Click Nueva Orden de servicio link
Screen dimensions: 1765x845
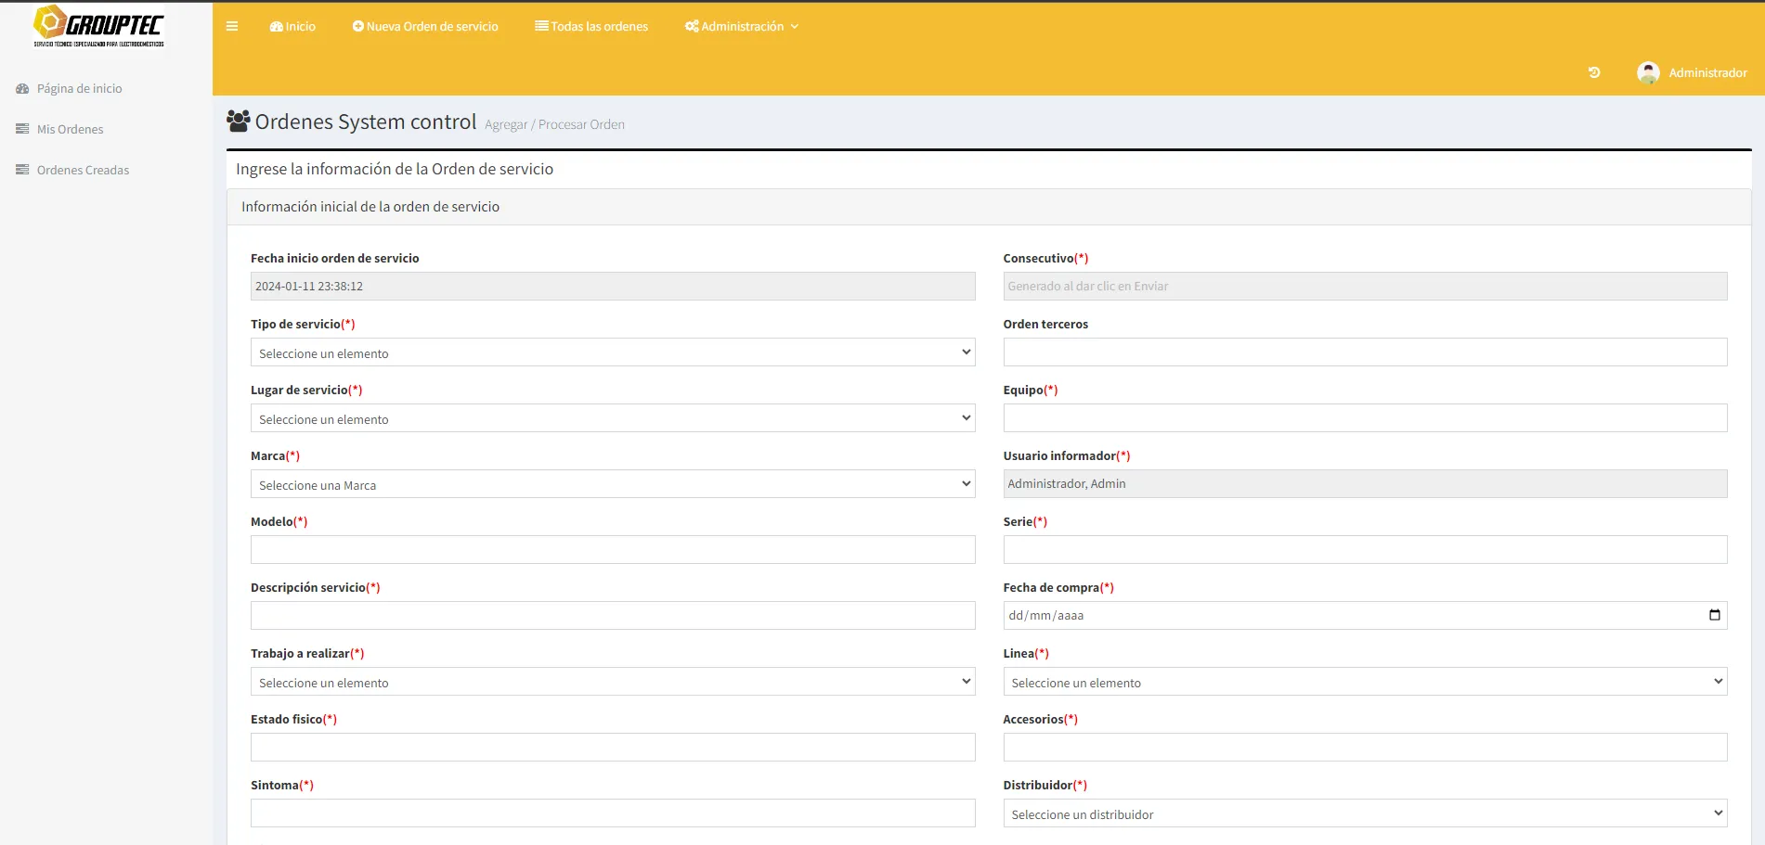pyautogui.click(x=425, y=26)
